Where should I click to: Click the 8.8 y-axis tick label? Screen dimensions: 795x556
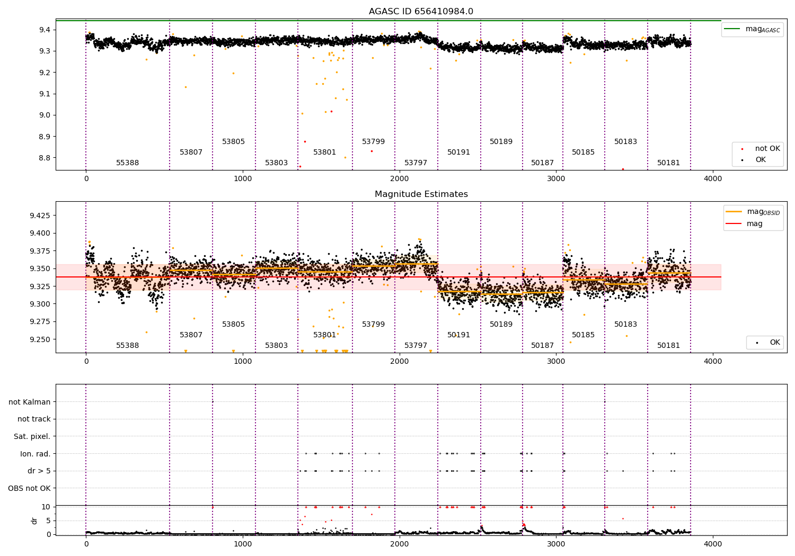click(45, 158)
